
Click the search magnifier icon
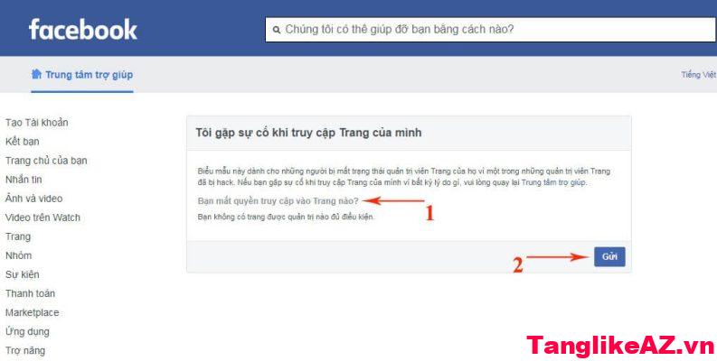tap(276, 30)
